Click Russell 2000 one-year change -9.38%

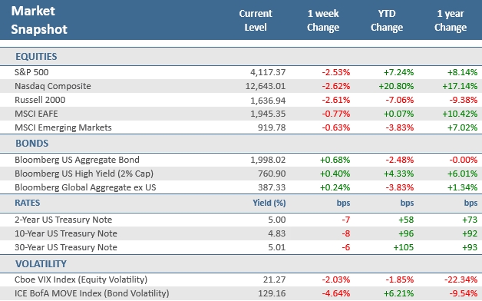[464, 100]
